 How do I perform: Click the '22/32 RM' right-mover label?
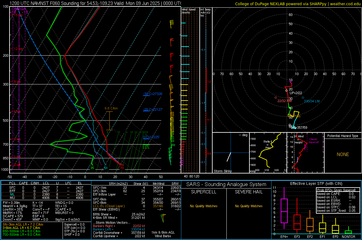[284, 101]
